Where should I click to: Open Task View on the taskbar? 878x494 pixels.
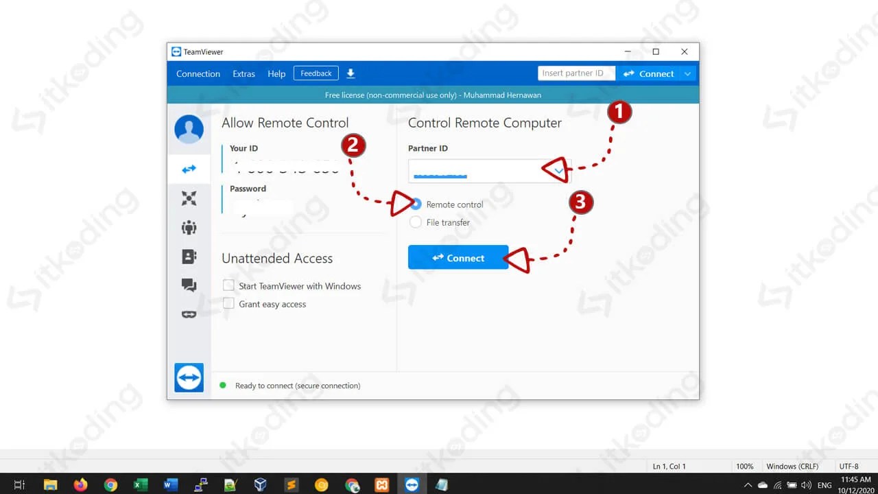(19, 484)
